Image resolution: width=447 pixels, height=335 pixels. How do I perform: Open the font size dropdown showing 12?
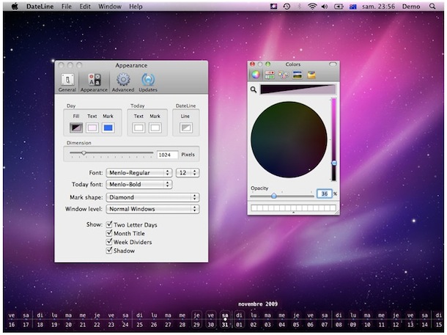(x=188, y=173)
